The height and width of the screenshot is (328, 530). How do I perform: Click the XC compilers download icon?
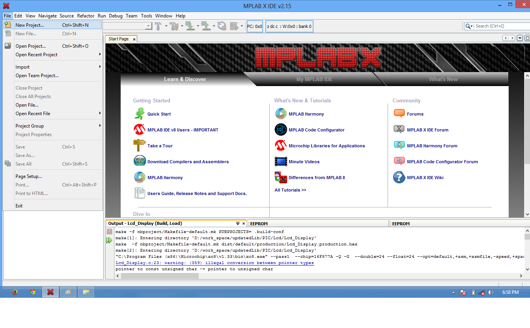140,161
